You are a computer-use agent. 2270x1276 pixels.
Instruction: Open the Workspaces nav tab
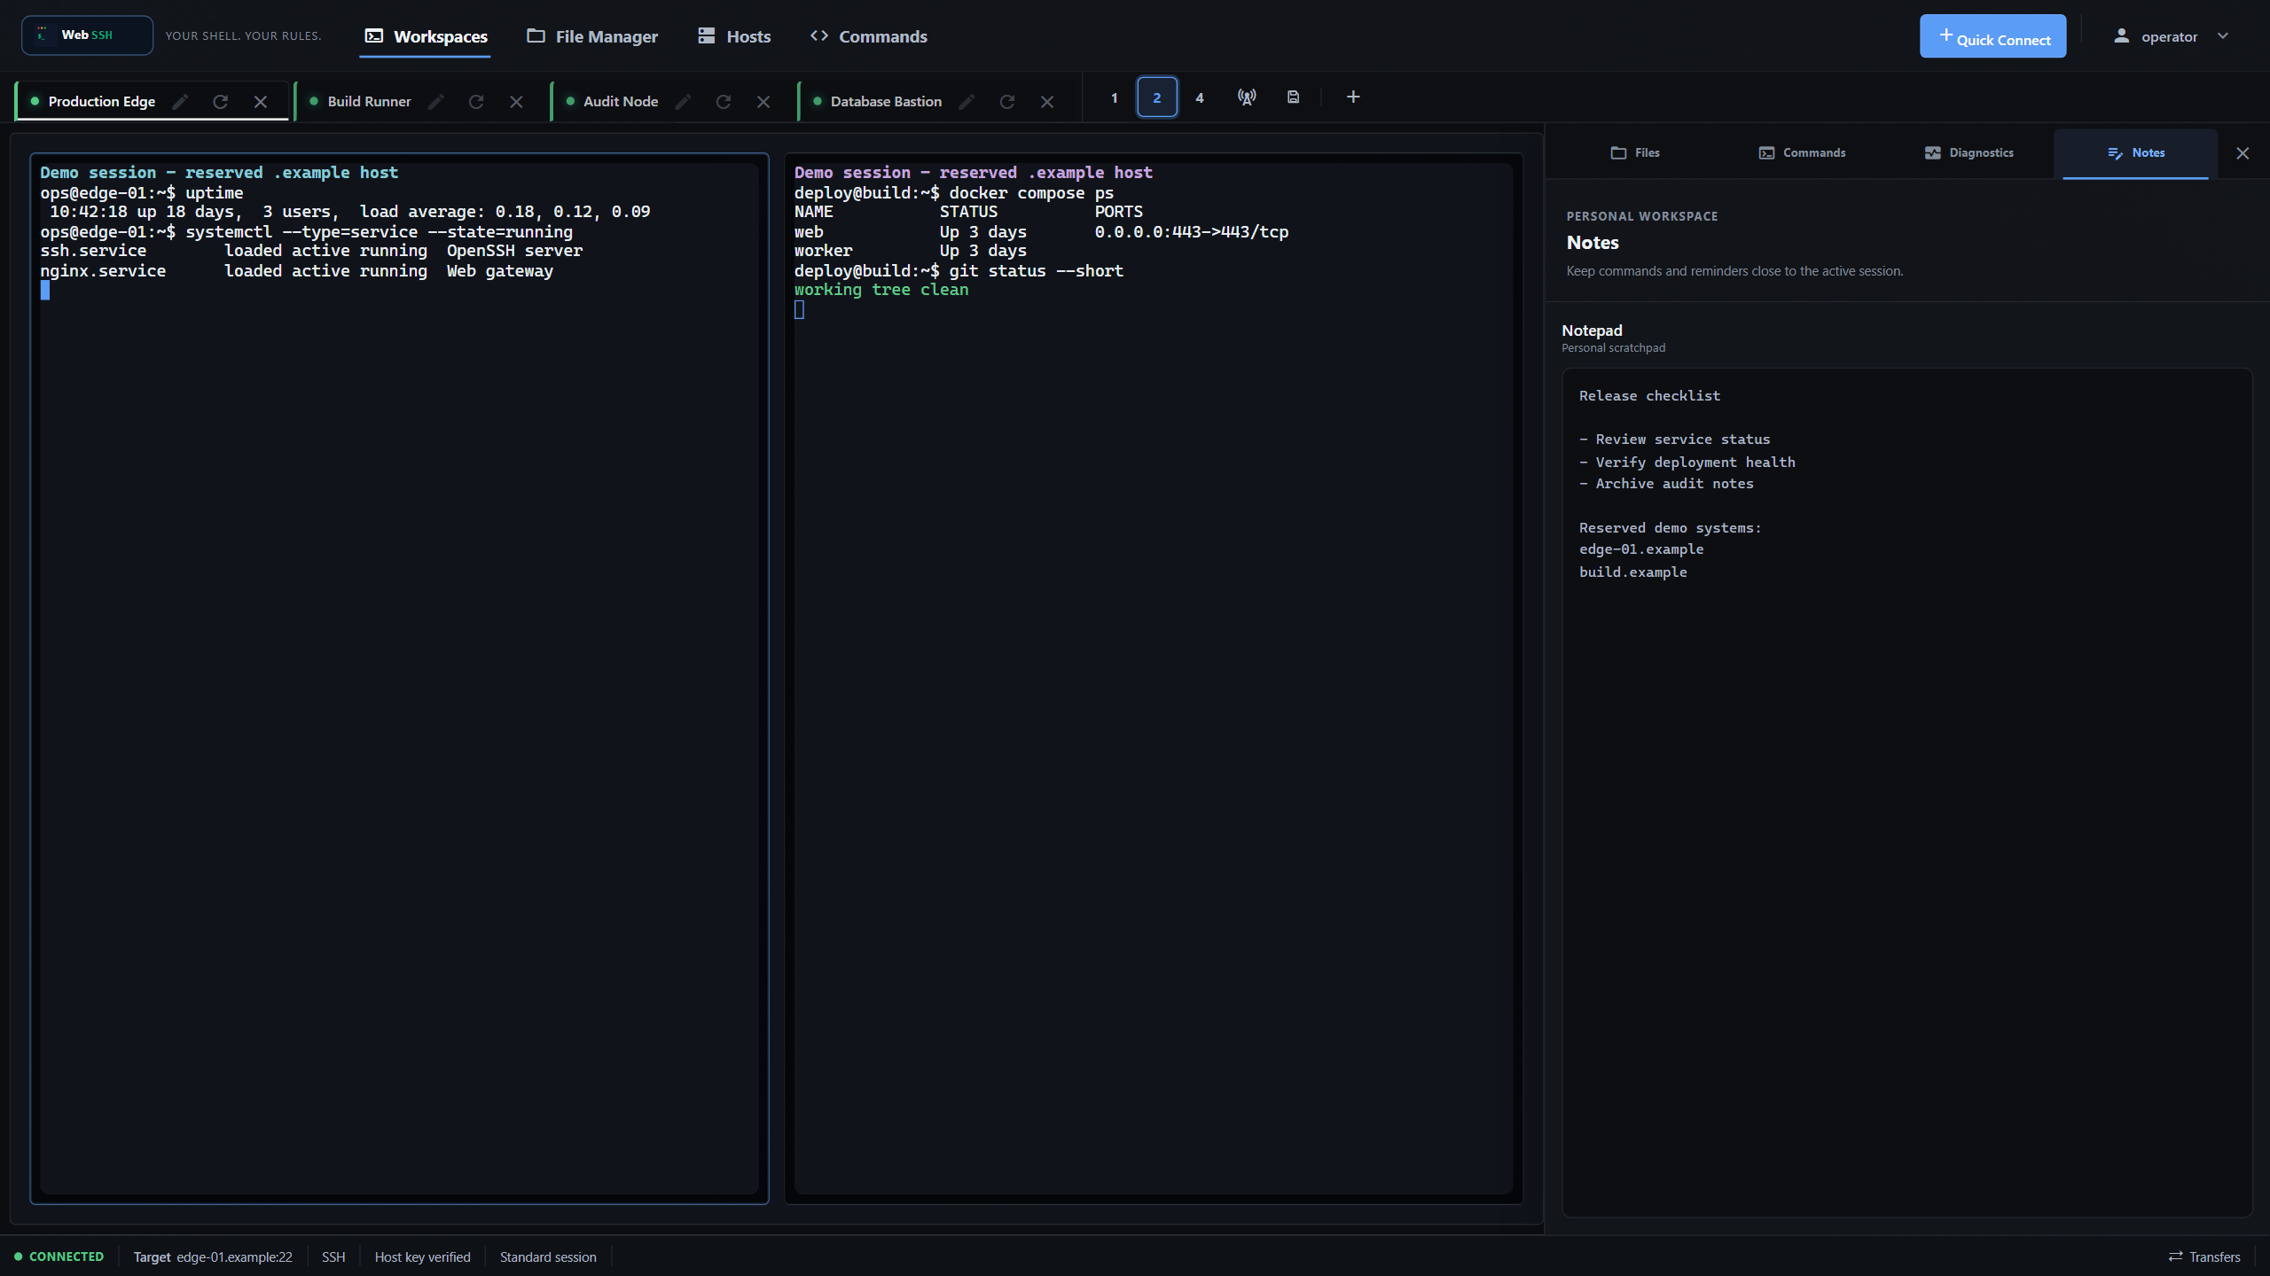(426, 36)
